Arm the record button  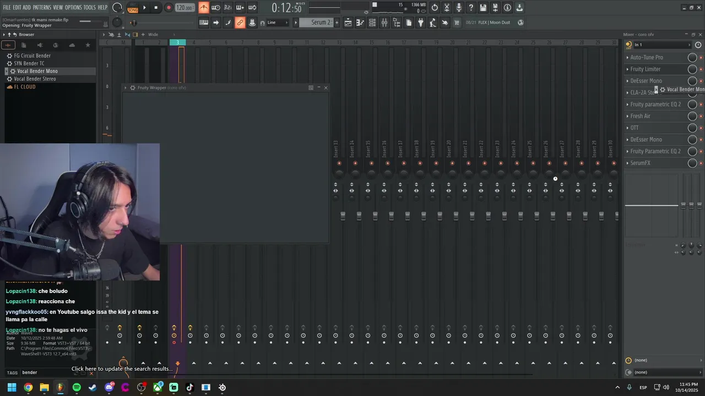tap(169, 8)
